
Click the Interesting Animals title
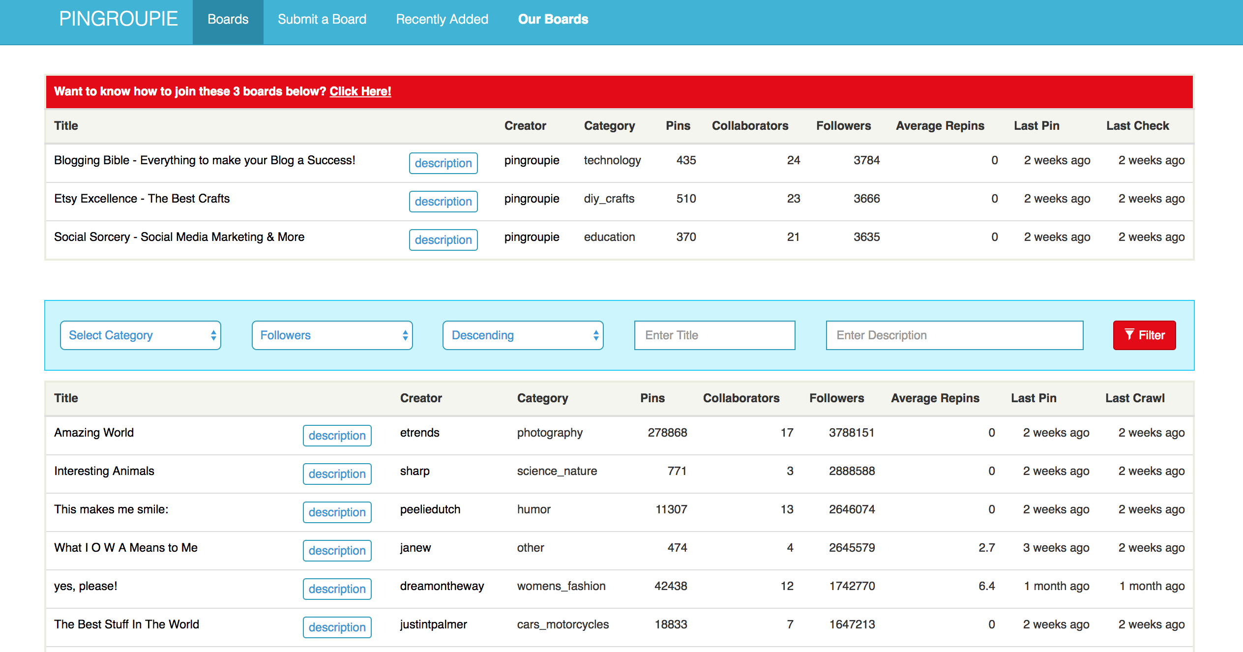(104, 471)
